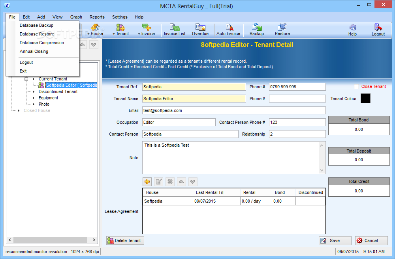Viewport: 395px width, 259px height.
Task: Expand the Closed House node
Action: pyautogui.click(x=19, y=110)
